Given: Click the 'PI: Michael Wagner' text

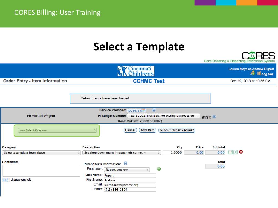Looking at the screenshot, I should point(41,116).
